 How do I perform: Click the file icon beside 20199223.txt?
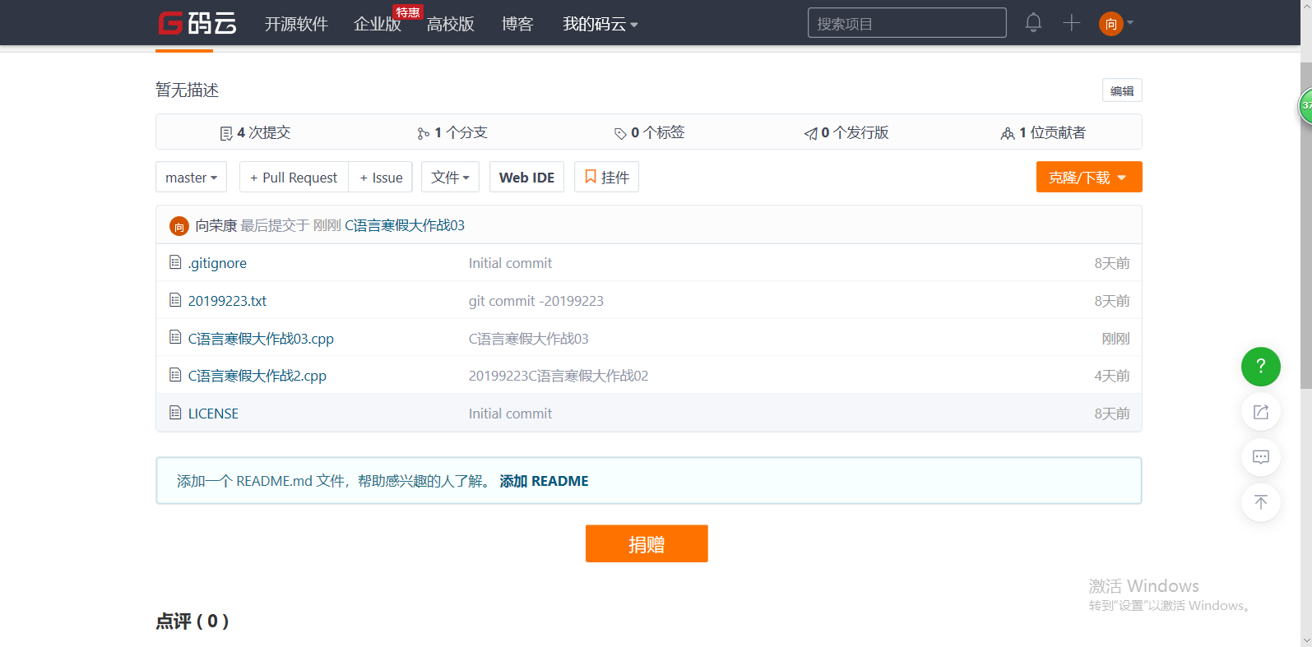pyautogui.click(x=175, y=300)
